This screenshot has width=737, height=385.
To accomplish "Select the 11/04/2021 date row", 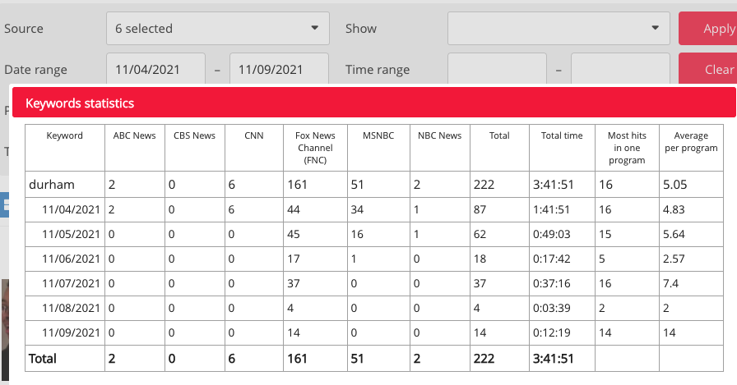I will pos(374,209).
